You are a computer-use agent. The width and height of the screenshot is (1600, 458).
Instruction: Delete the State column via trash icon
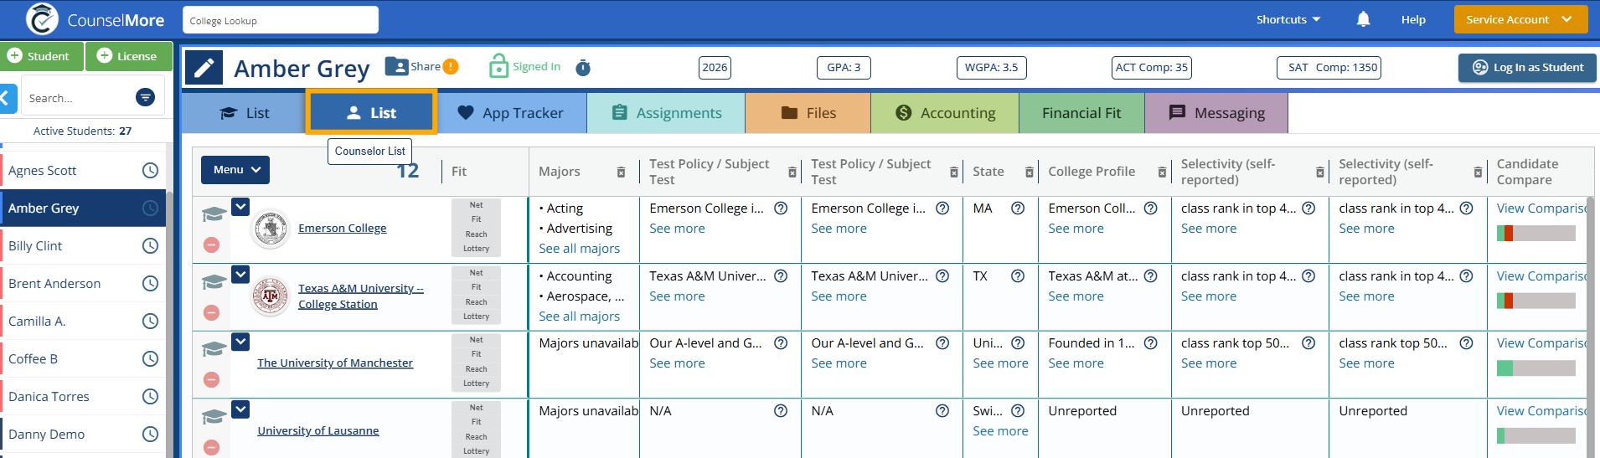click(x=1030, y=172)
